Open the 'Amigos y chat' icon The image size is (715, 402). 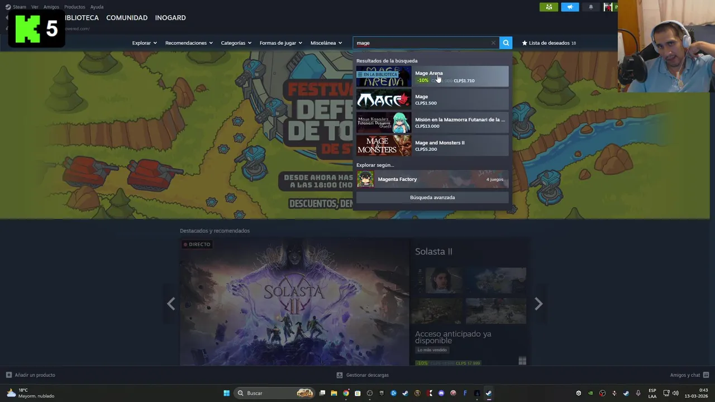click(706, 375)
